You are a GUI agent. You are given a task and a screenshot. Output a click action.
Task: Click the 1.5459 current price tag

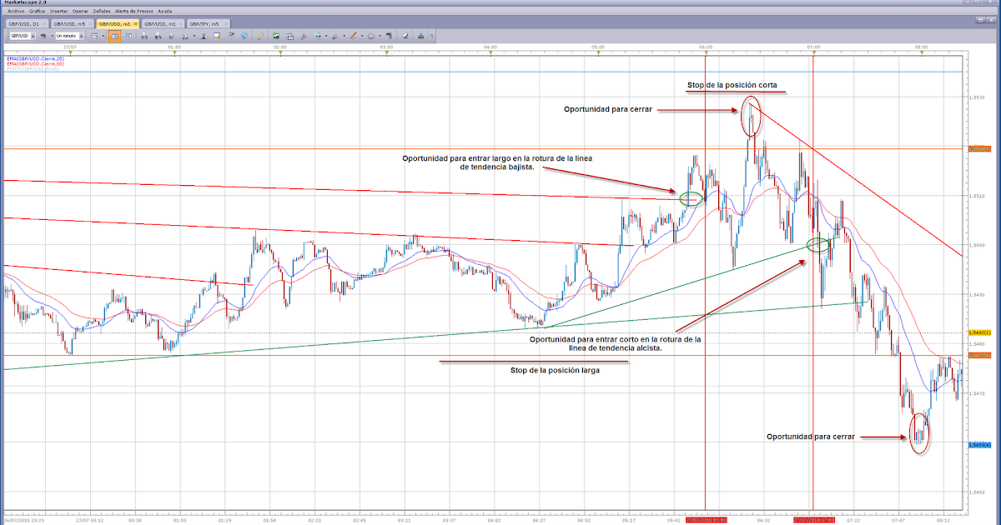click(x=979, y=445)
